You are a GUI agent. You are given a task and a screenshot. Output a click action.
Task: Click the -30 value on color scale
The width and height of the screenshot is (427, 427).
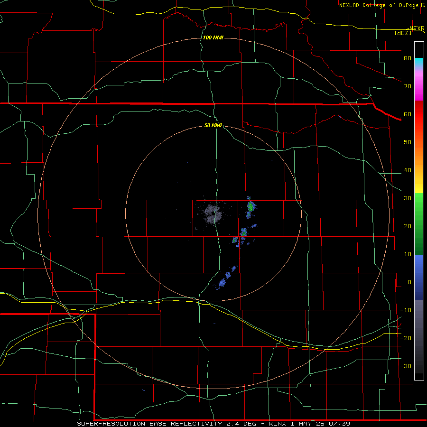[x=406, y=366]
